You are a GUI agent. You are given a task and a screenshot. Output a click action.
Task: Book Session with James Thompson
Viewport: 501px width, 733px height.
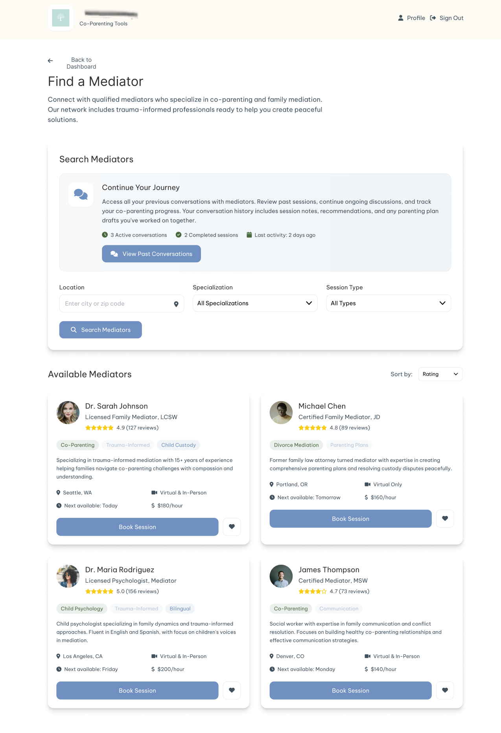pyautogui.click(x=350, y=691)
